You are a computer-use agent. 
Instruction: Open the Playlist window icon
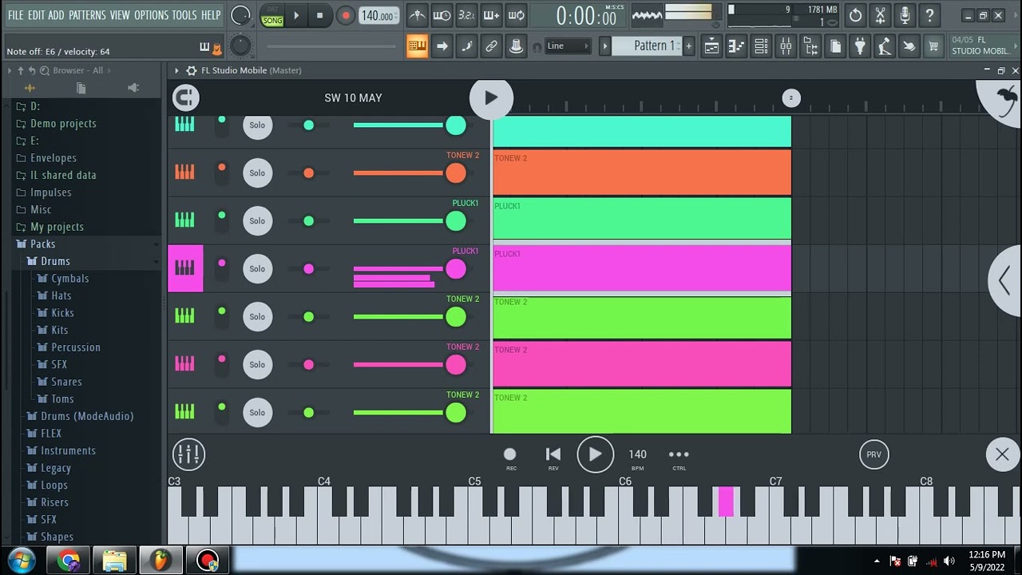click(711, 46)
